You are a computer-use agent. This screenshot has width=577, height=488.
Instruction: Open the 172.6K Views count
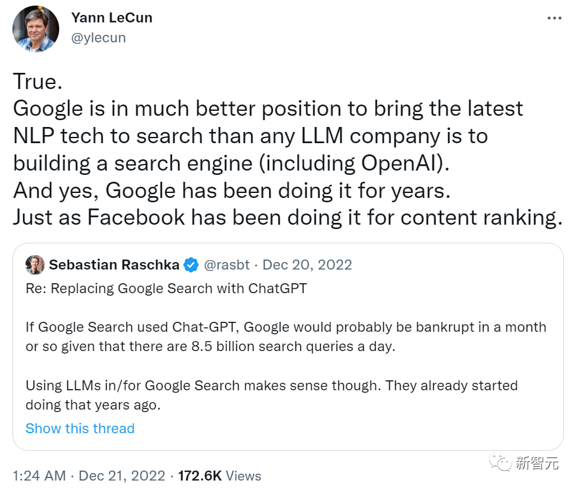[x=219, y=476]
